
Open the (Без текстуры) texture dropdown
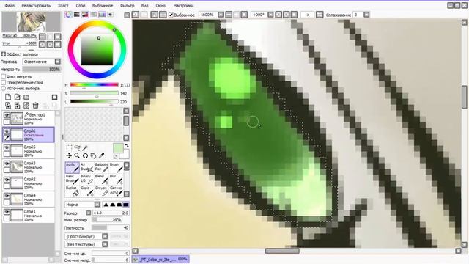(x=105, y=244)
